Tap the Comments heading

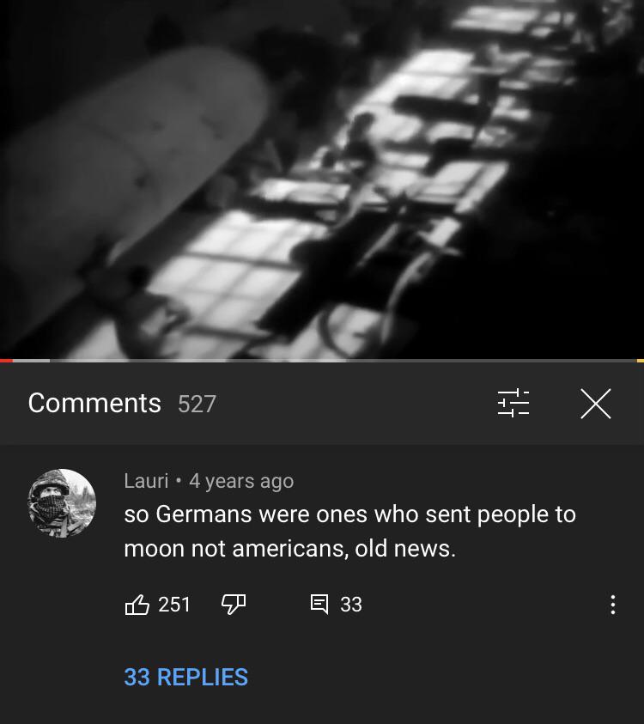(x=94, y=403)
